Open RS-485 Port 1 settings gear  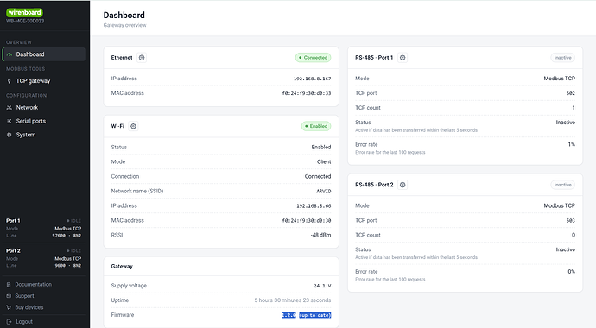(x=403, y=58)
